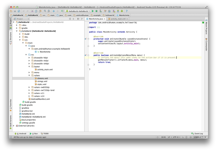This screenshot has height=151, width=217.
Task: Expand the drawable-hdpi folder
Action: coord(29,58)
